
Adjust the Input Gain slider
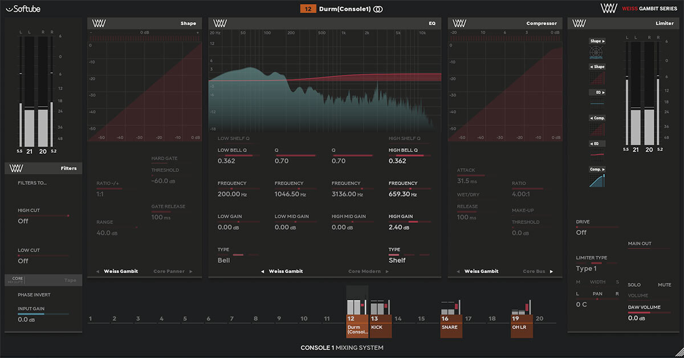click(43, 314)
